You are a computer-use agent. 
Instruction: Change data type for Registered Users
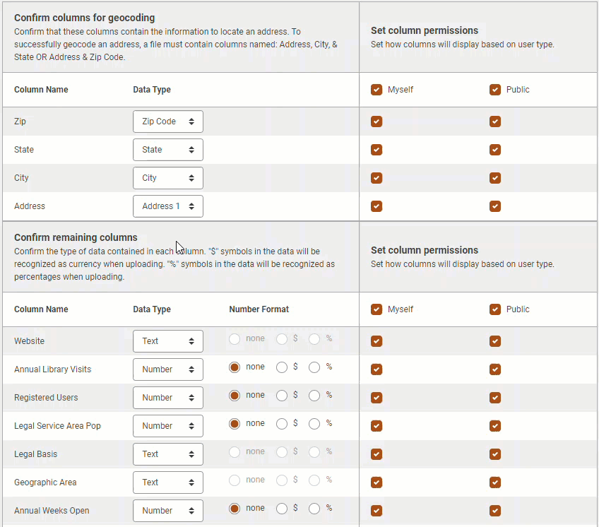pos(168,398)
